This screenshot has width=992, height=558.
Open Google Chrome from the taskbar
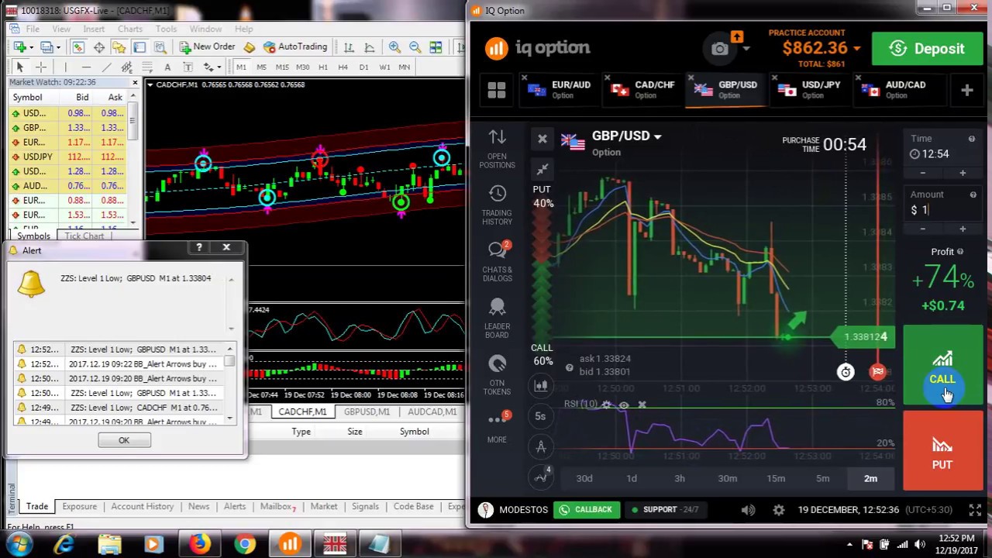point(245,545)
